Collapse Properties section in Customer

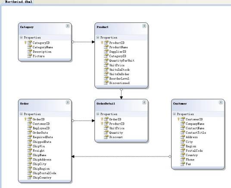pyautogui.click(x=174, y=114)
